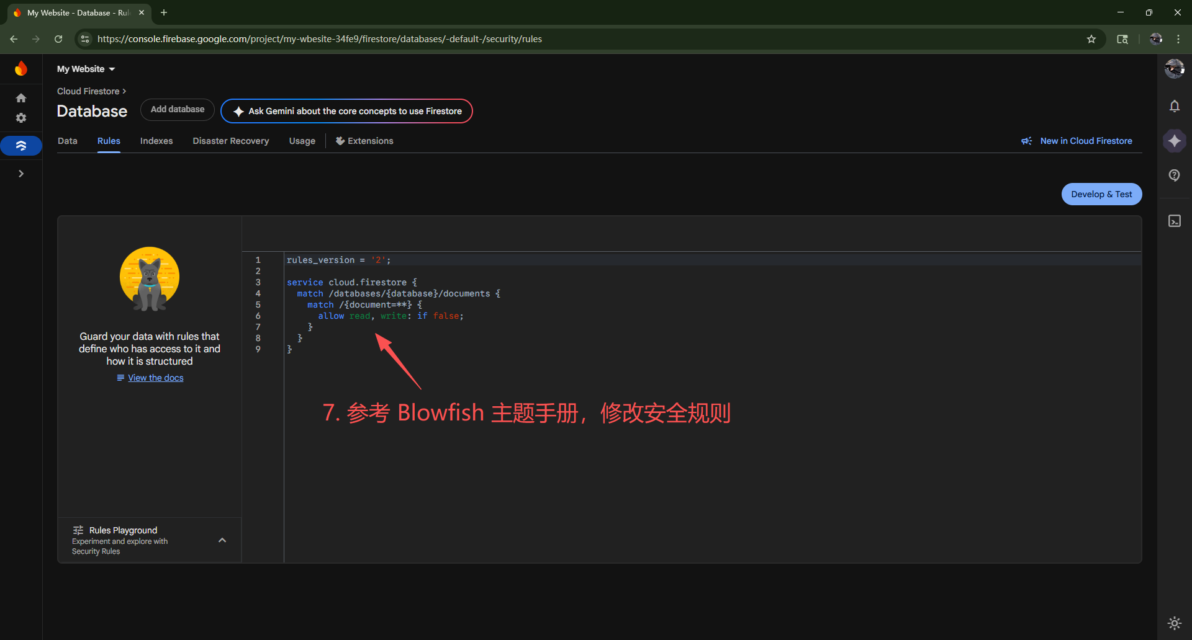Viewport: 1192px width, 640px height.
Task: Click Ask Gemini about Firestore button
Action: [x=346, y=111]
